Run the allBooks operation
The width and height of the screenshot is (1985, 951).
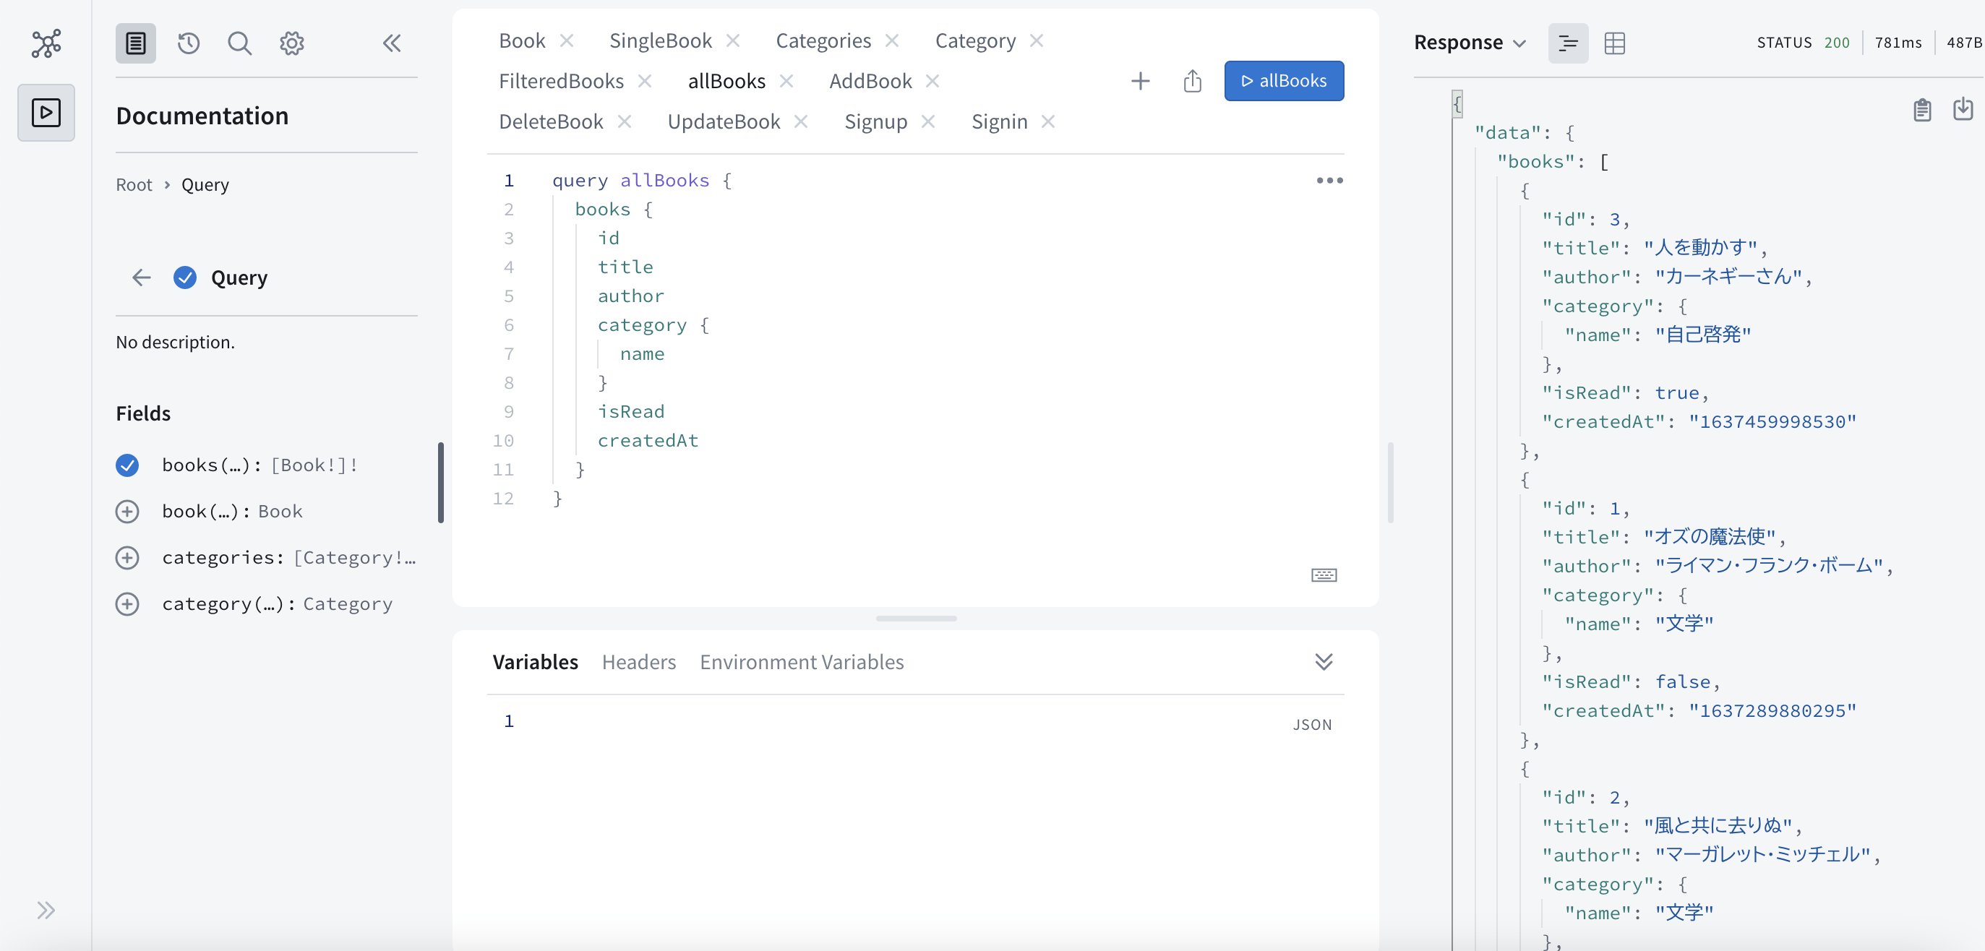1284,81
